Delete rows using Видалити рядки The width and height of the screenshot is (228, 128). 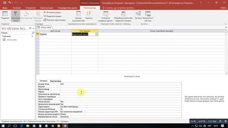(x=52, y=16)
